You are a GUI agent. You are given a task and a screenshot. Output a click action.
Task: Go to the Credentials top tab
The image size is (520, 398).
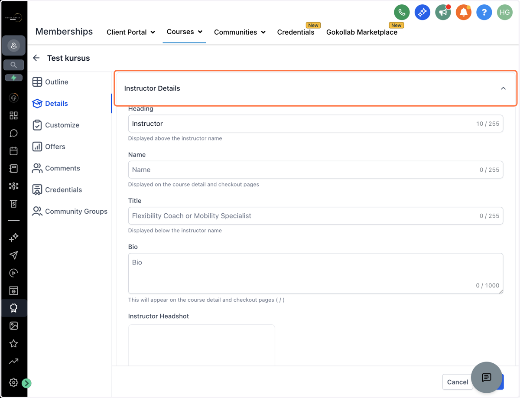point(296,32)
